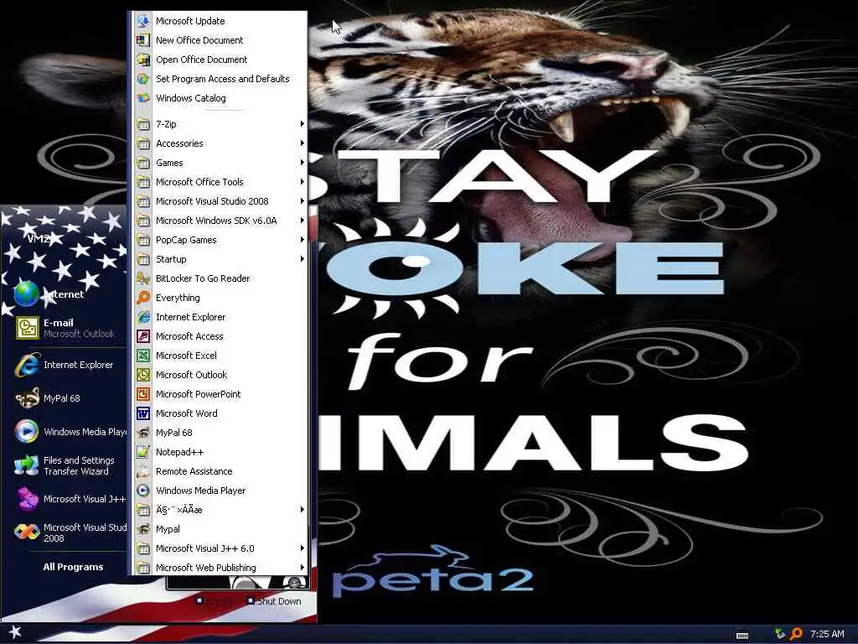Select the garbled-name folder entry
Viewport: 858px width, 644px height.
(x=220, y=510)
